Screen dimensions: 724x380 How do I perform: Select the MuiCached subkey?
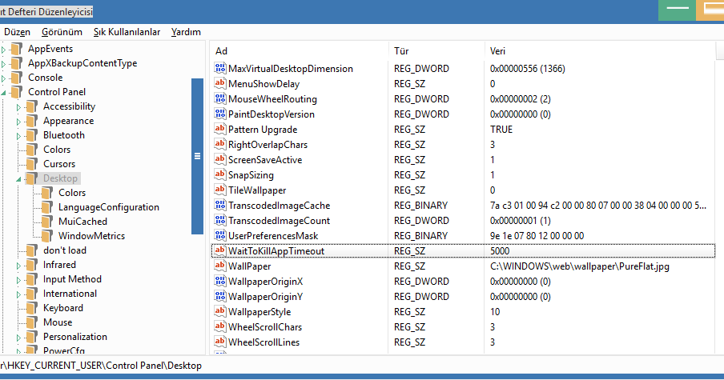(x=82, y=222)
